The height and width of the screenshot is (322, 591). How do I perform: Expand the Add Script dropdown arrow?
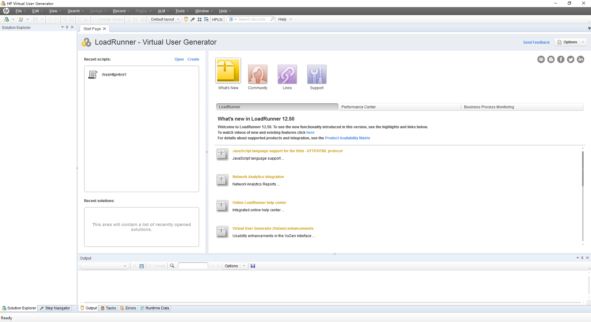tap(28, 19)
